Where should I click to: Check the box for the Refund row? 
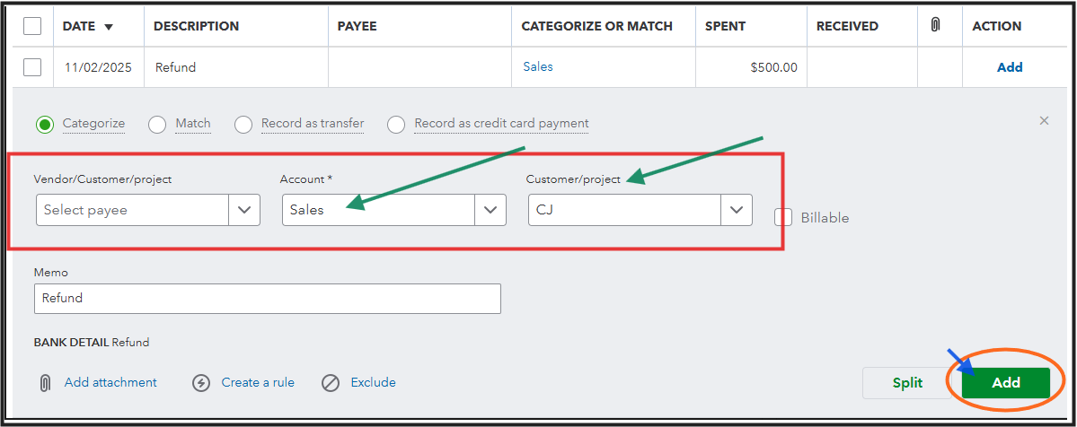click(x=32, y=67)
